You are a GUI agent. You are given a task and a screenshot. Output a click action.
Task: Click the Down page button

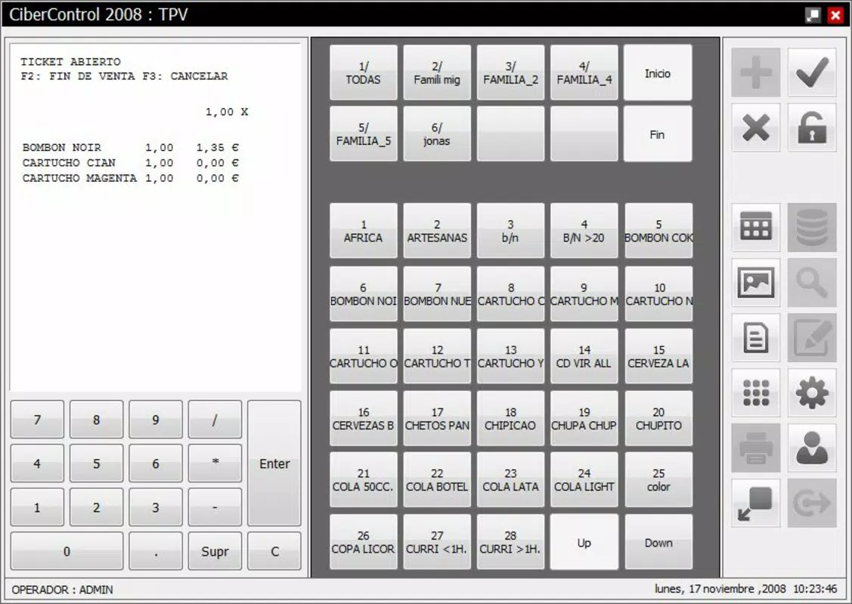click(x=658, y=542)
